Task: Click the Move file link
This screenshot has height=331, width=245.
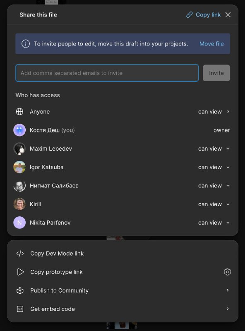Action: coord(211,44)
